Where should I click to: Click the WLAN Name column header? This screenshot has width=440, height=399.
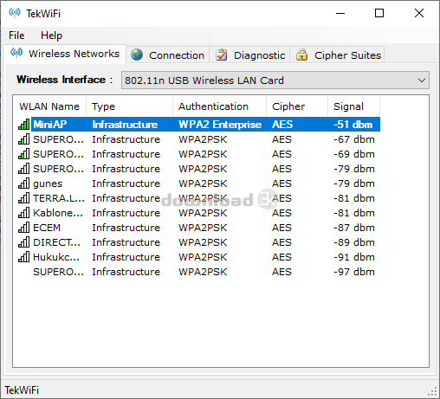tap(49, 106)
